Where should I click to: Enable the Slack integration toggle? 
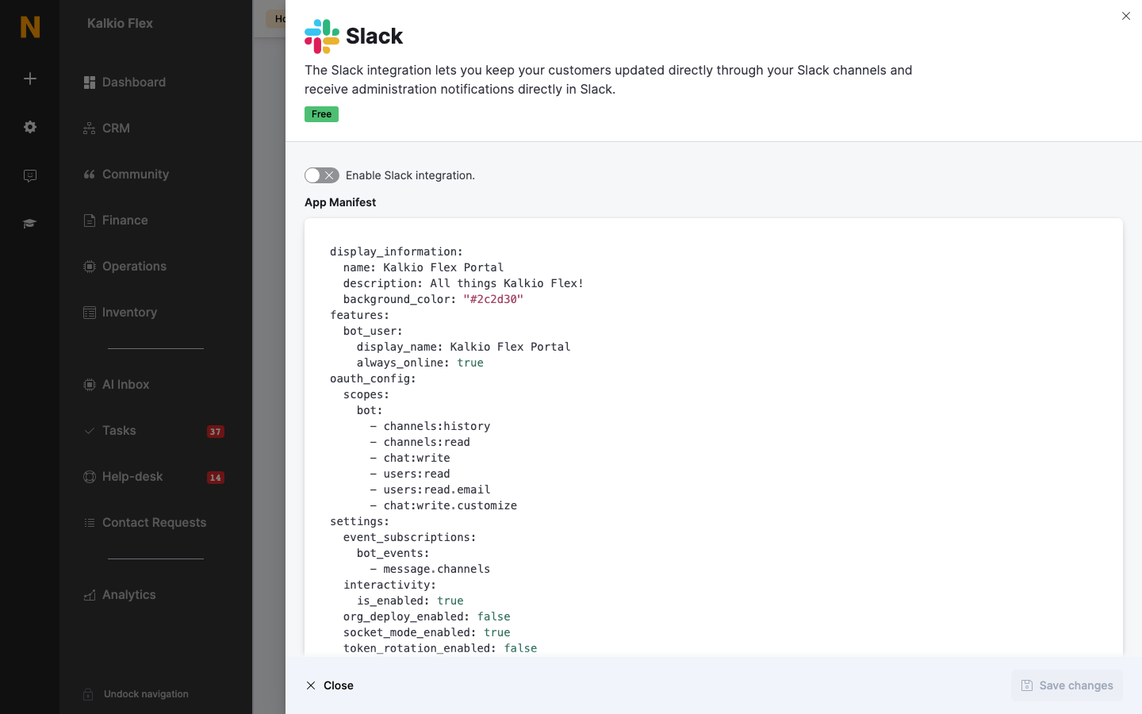[x=322, y=175]
